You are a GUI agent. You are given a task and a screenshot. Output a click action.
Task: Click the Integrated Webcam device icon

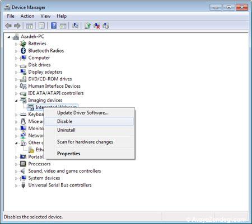click(x=31, y=107)
